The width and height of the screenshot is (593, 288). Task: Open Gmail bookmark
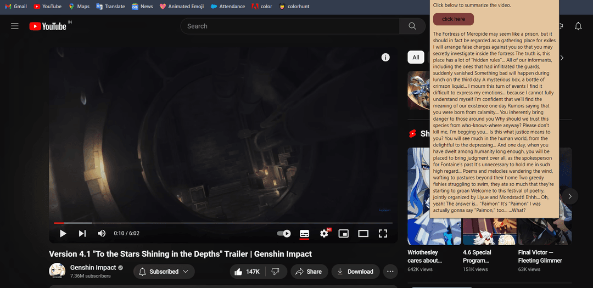coord(16,7)
